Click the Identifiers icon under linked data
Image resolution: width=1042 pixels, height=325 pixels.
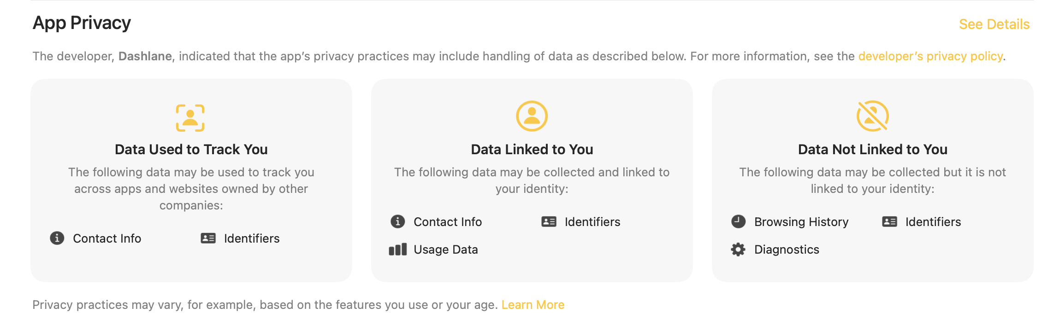(x=549, y=221)
